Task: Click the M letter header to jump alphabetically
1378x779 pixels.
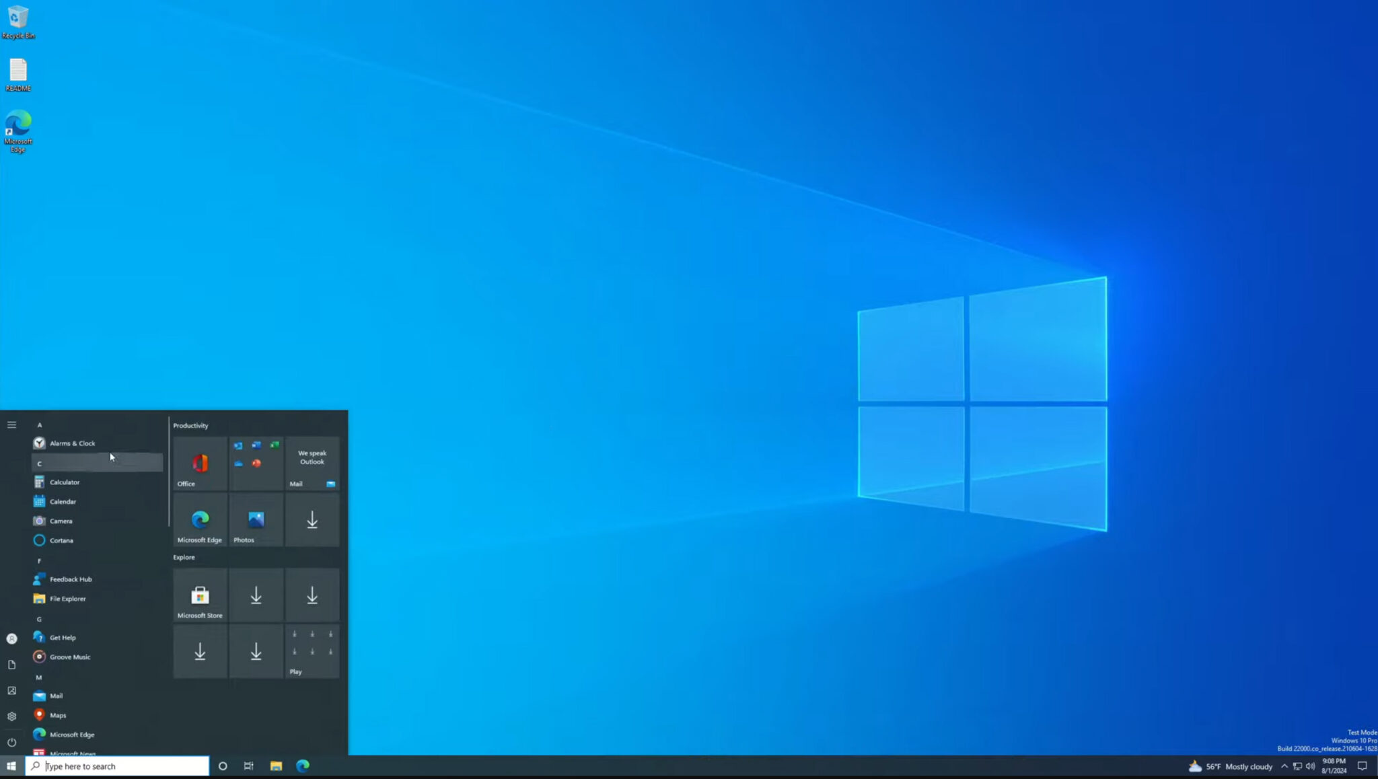Action: [40, 676]
